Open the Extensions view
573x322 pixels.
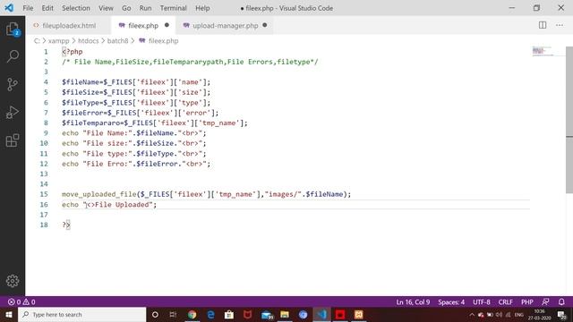click(x=13, y=140)
